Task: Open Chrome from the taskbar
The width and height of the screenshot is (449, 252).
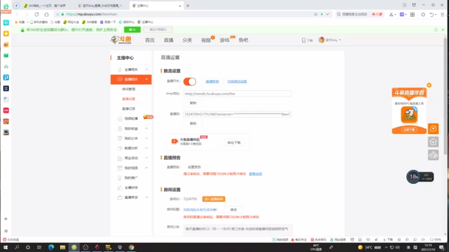Action: 131,248
